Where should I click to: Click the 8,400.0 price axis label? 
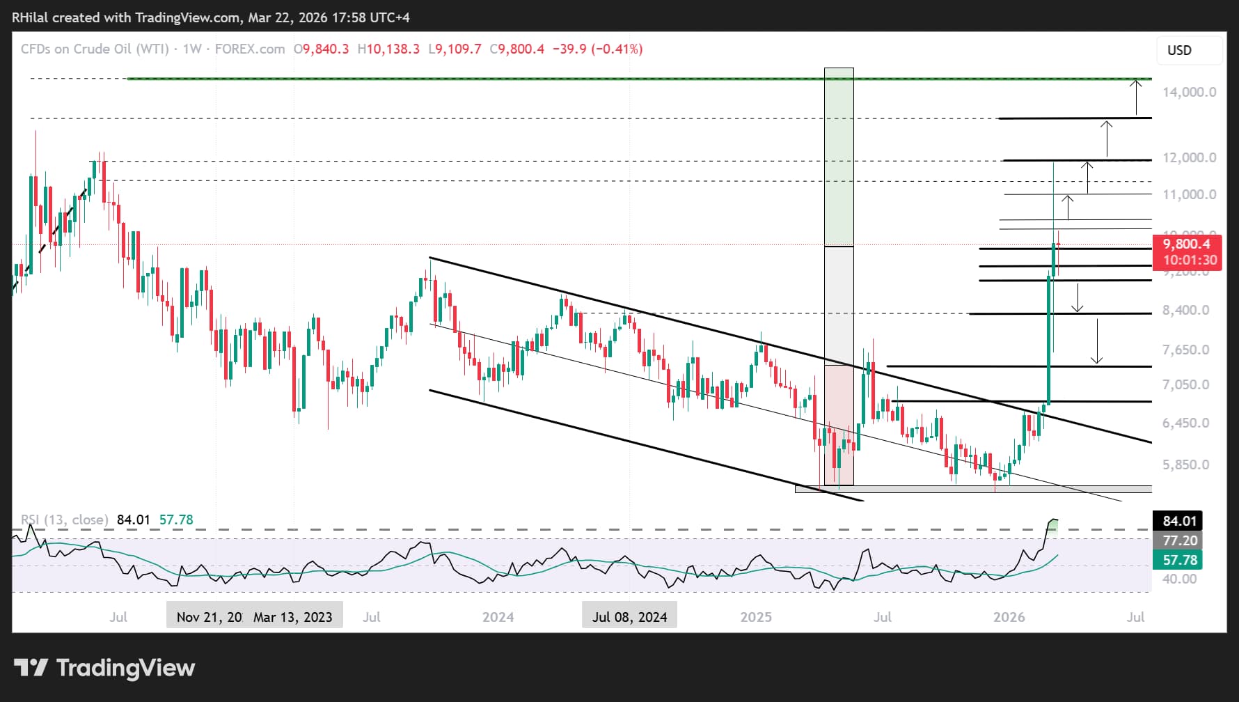pyautogui.click(x=1185, y=310)
